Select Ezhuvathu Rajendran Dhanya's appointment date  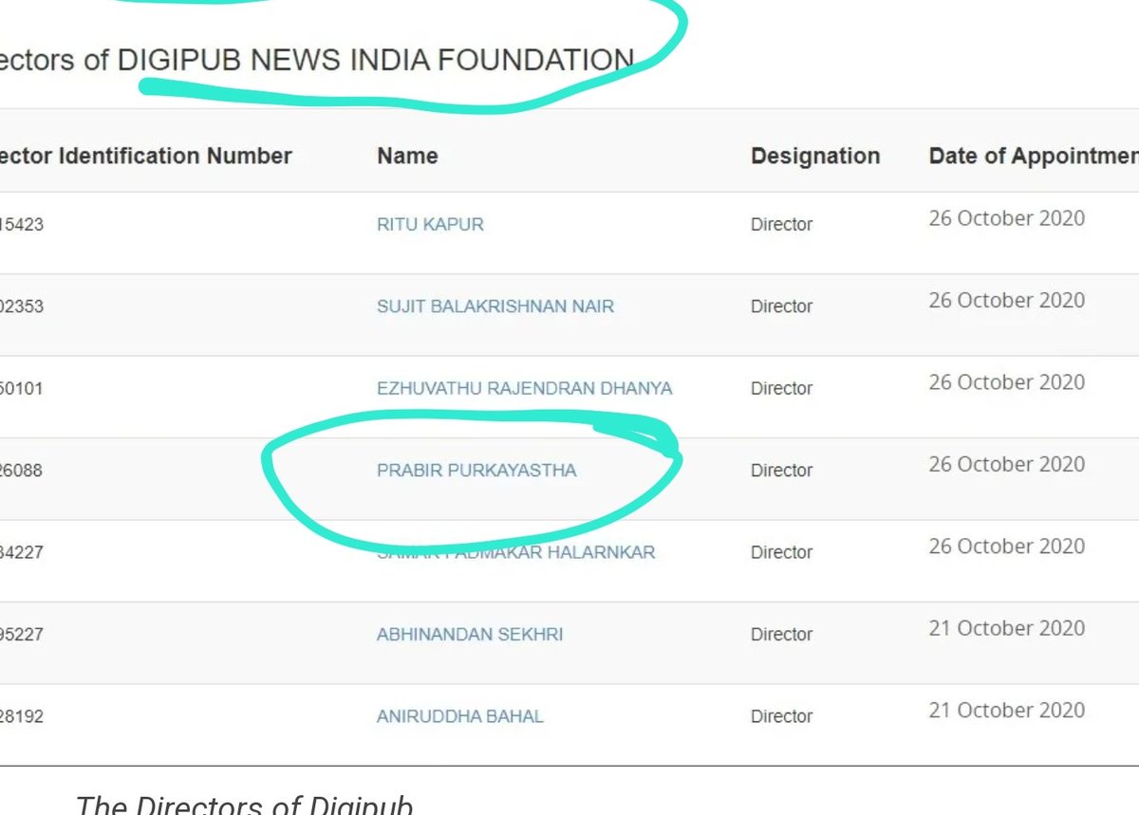(x=1007, y=381)
